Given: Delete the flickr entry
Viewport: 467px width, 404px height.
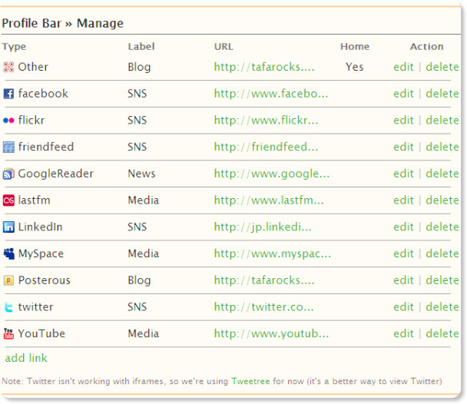Looking at the screenshot, I should 442,121.
